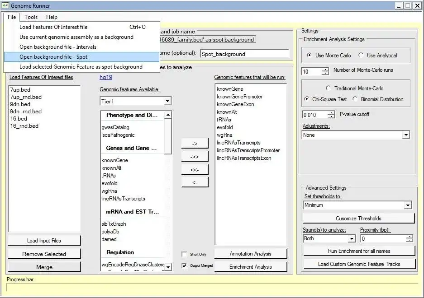Choose Load Features Of Interest file
The image size is (424, 298).
81,27
